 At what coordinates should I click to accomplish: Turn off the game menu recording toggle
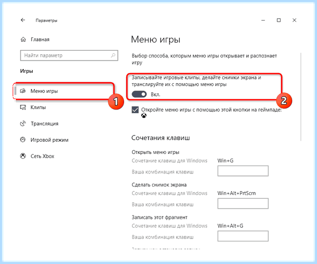(139, 94)
